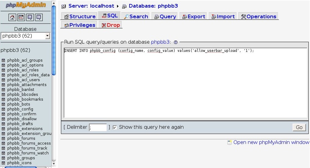Open the Query tab
This screenshot has width=310, height=168.
pyautogui.click(x=165, y=16)
